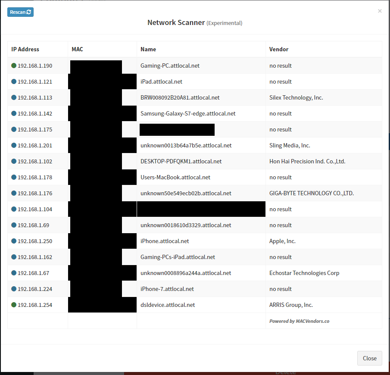Select IP address 192.168.1.254
The width and height of the screenshot is (390, 375).
tap(35, 305)
